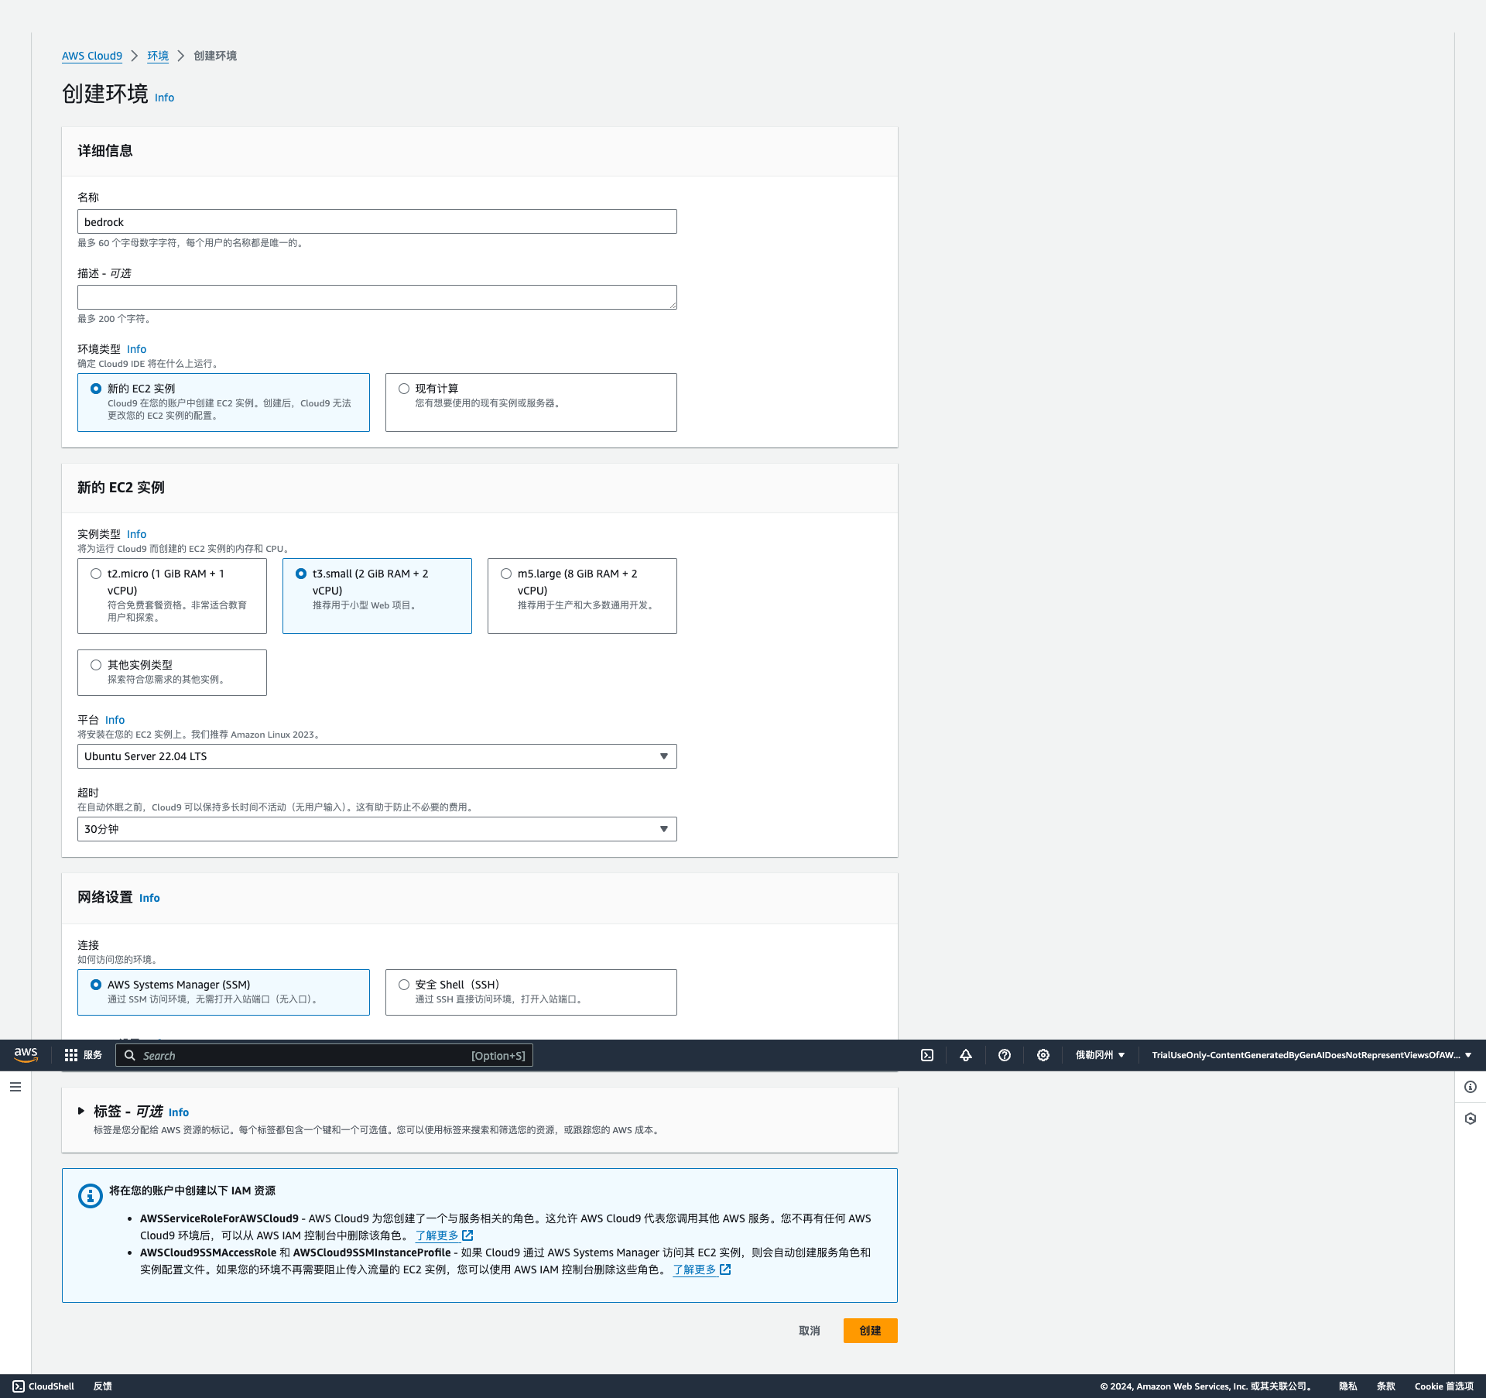1486x1398 pixels.
Task: Choose t2.micro instance type
Action: (172, 596)
